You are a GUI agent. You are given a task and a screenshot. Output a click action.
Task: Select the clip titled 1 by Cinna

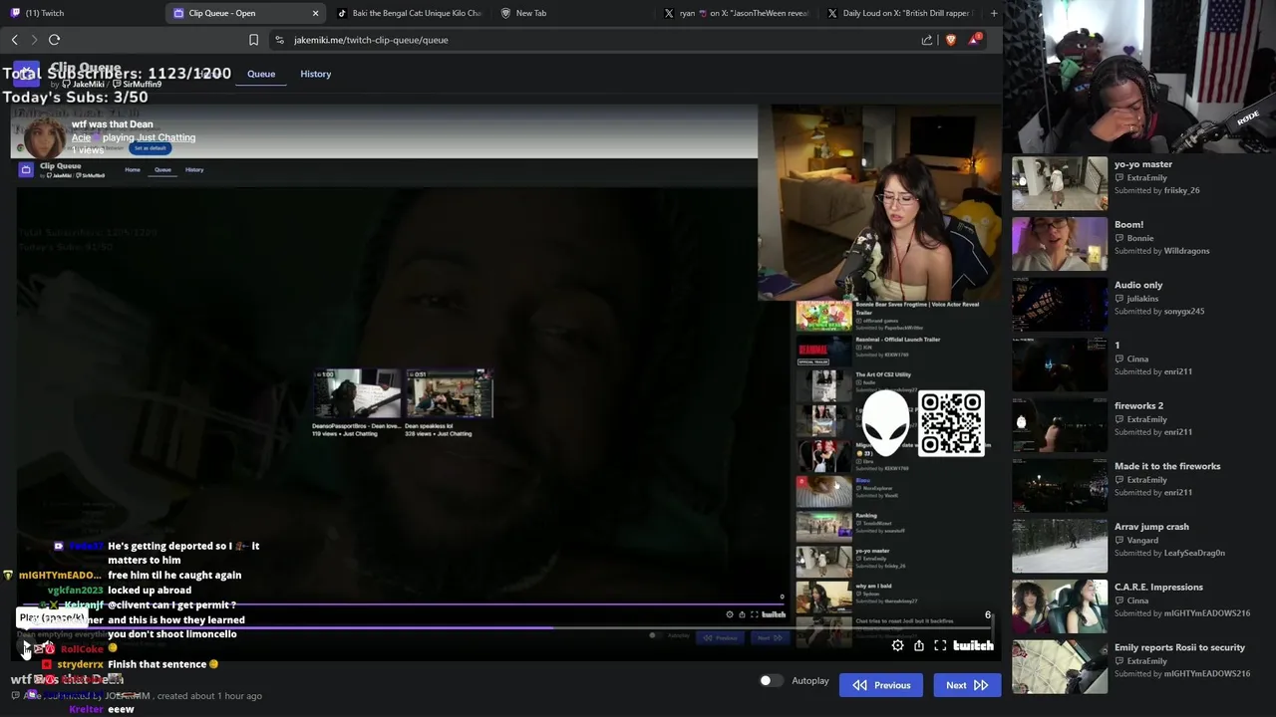[x=1060, y=364]
